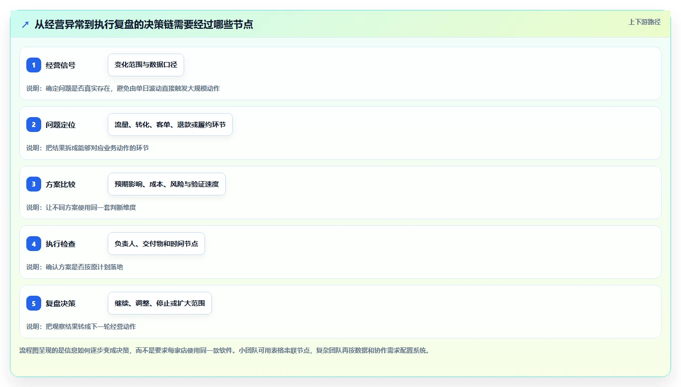The image size is (681, 387).
Task: Select the 负责人、交付物和时间节点 chip
Action: tap(156, 244)
